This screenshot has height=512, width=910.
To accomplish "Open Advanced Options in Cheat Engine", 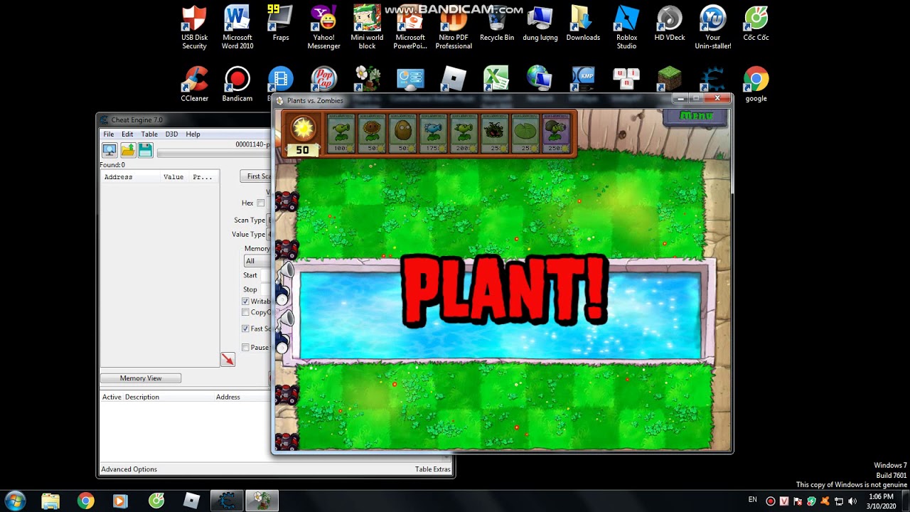I will 129,469.
